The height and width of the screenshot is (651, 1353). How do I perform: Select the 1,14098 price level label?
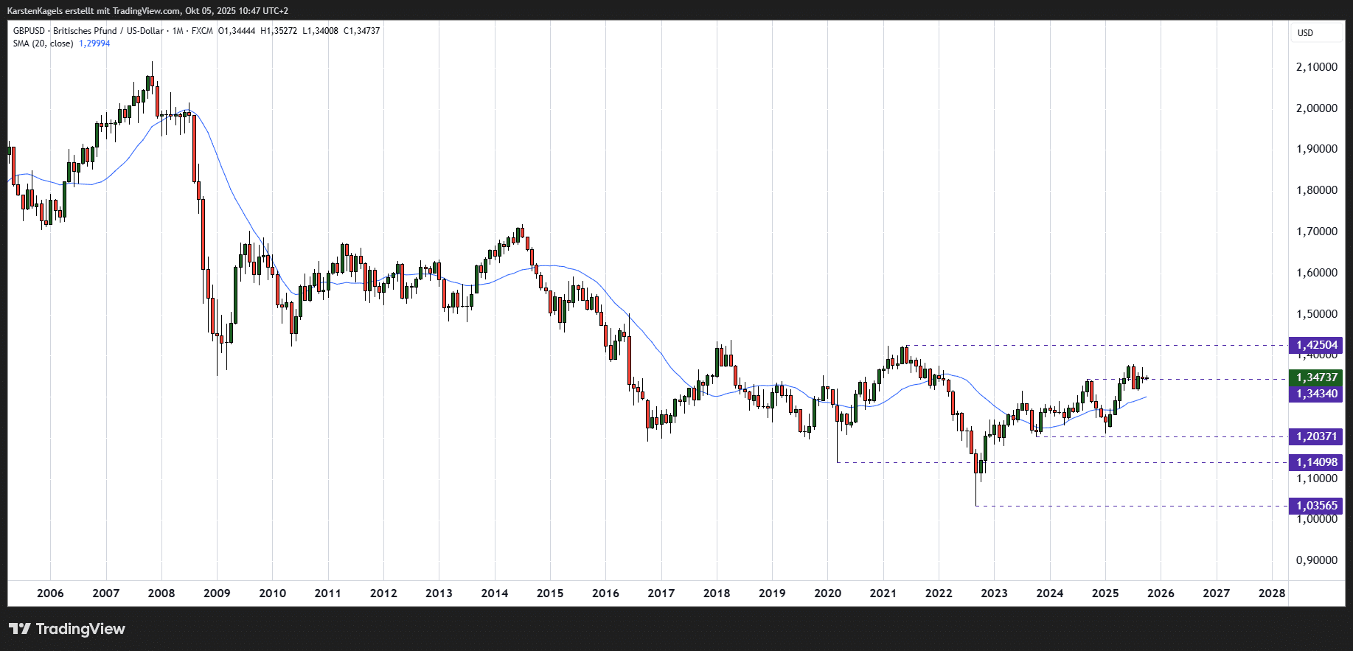click(1316, 462)
